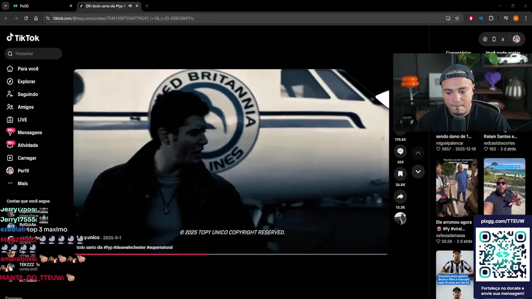532x299 pixels.
Task: Click the mobile phone app icon
Action: [x=494, y=39]
